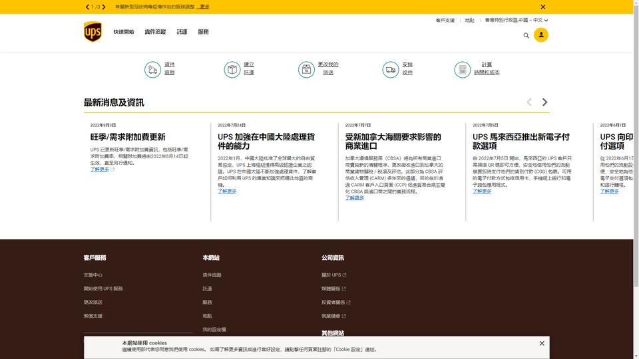Show previous news with the left carousel arrow
This screenshot has width=639, height=359.
(x=529, y=102)
